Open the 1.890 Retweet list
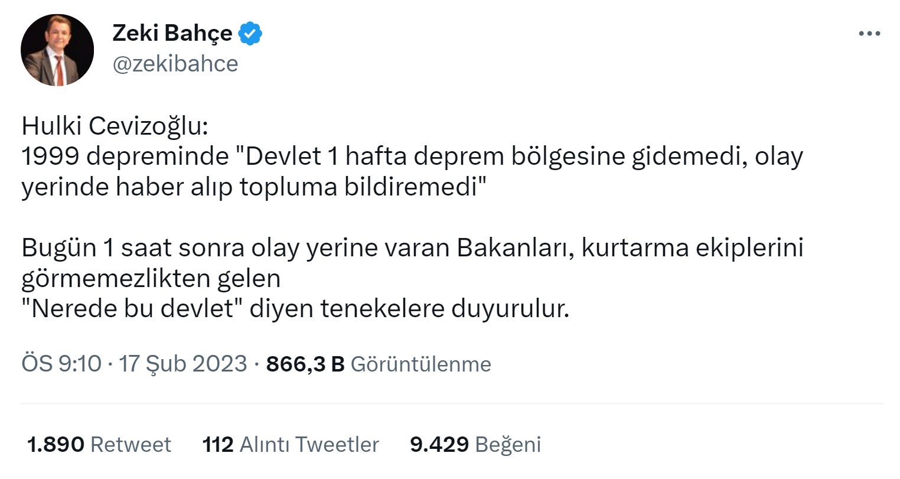 click(99, 444)
